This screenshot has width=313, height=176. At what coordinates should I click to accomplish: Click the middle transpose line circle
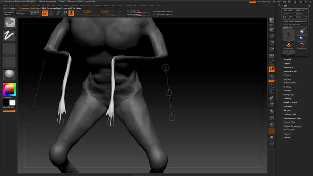click(169, 93)
